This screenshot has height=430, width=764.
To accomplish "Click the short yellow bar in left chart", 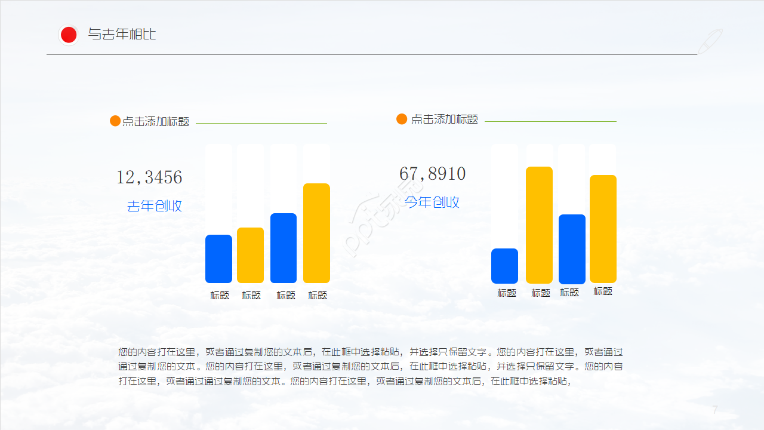I will tap(250, 255).
